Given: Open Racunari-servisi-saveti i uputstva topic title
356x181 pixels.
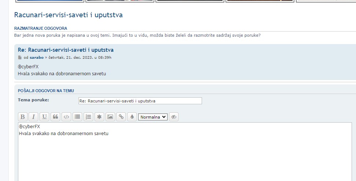Looking at the screenshot, I should click(x=68, y=15).
